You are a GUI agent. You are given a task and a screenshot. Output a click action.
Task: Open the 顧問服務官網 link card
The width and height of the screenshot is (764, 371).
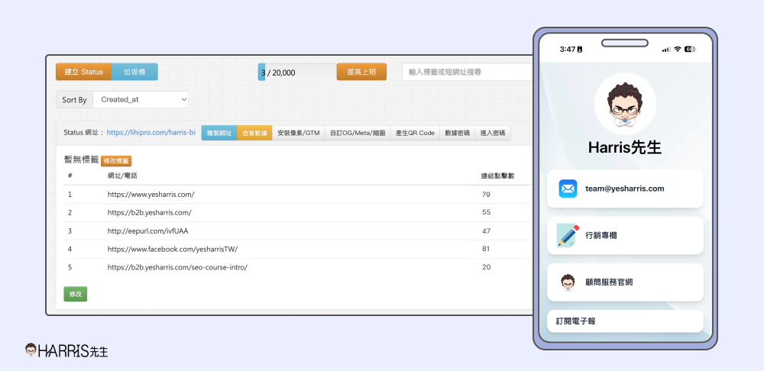coord(625,282)
